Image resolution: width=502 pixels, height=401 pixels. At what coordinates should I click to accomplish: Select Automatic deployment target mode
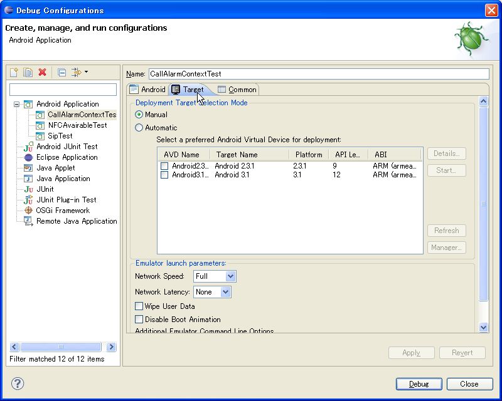(x=139, y=127)
